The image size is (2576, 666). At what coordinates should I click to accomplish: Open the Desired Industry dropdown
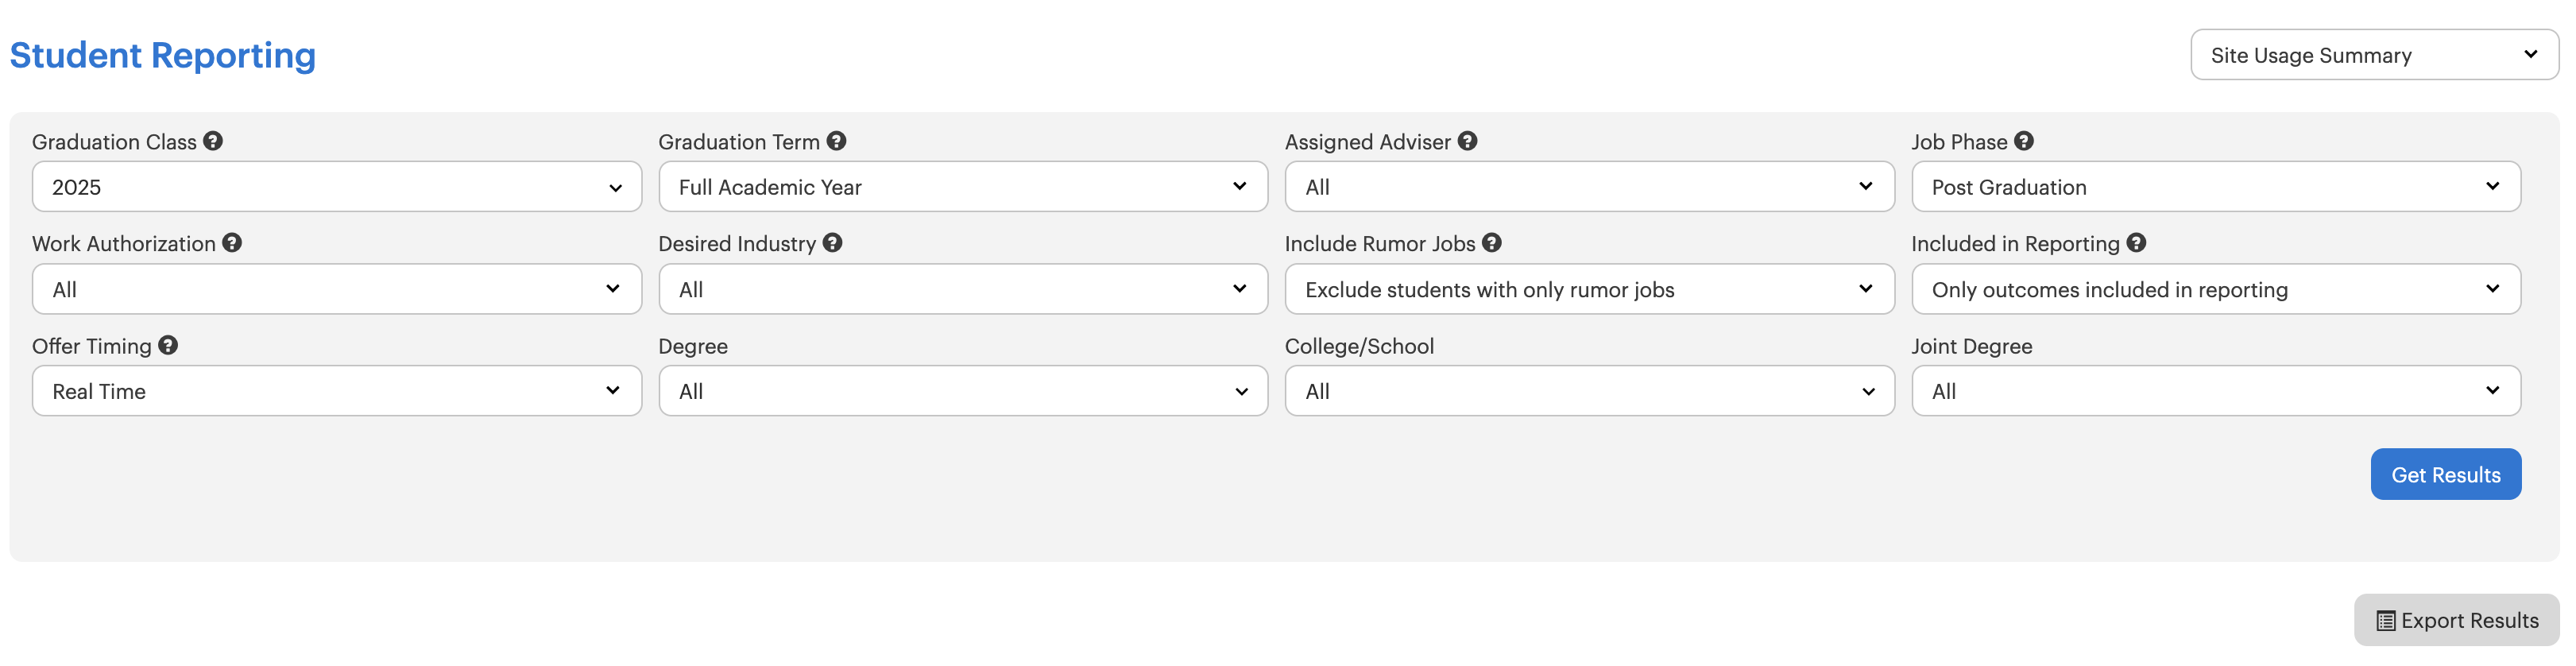(963, 289)
